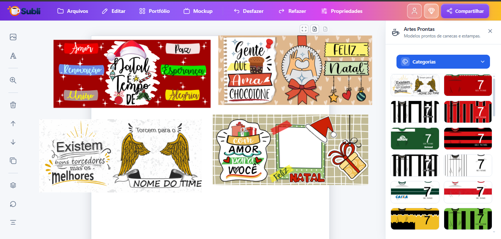Delete selection with the trash icon

point(13,105)
